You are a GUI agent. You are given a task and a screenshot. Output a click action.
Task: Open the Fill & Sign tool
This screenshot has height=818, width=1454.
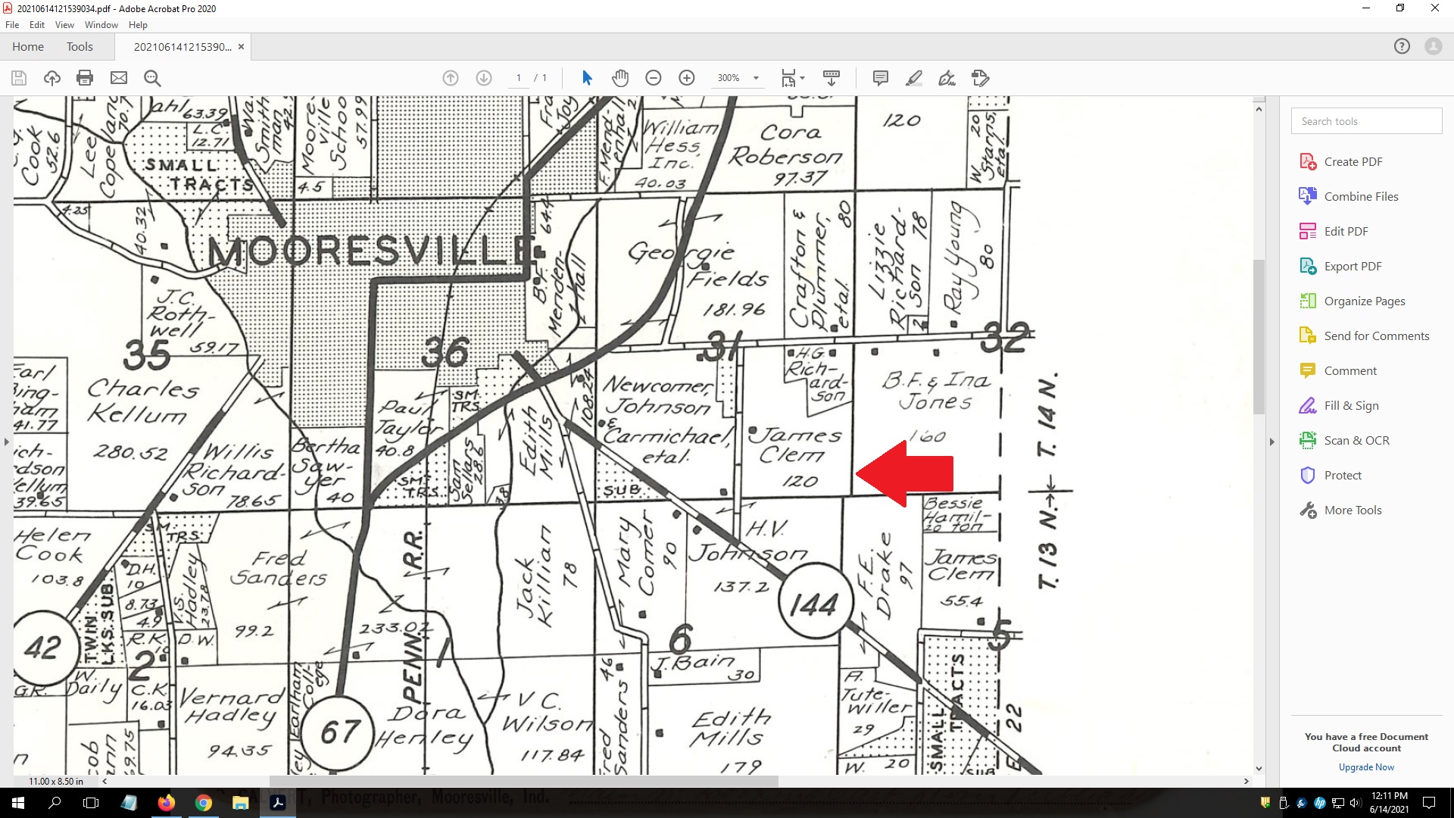coord(1349,405)
